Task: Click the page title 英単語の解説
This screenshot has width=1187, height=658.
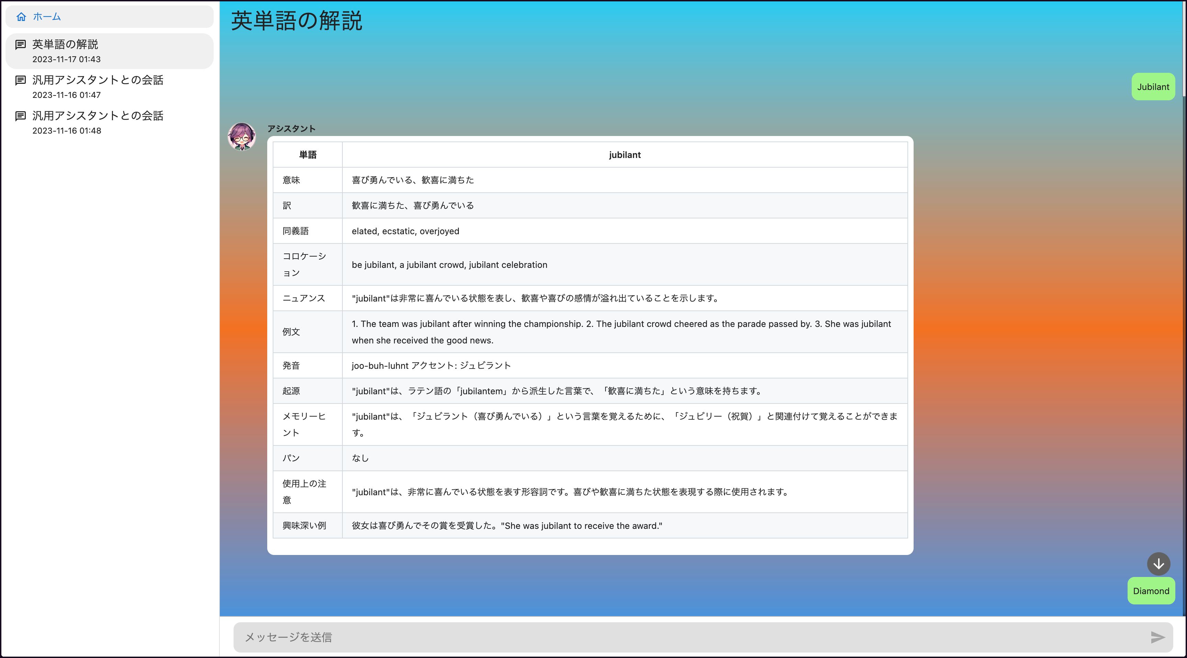Action: tap(297, 21)
